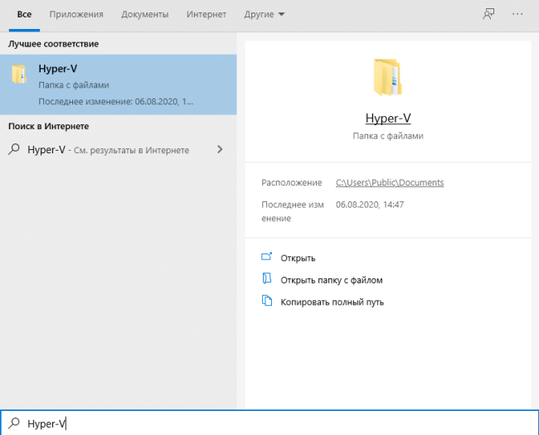539x435 pixels.
Task: Click the open file location icon
Action: click(267, 278)
